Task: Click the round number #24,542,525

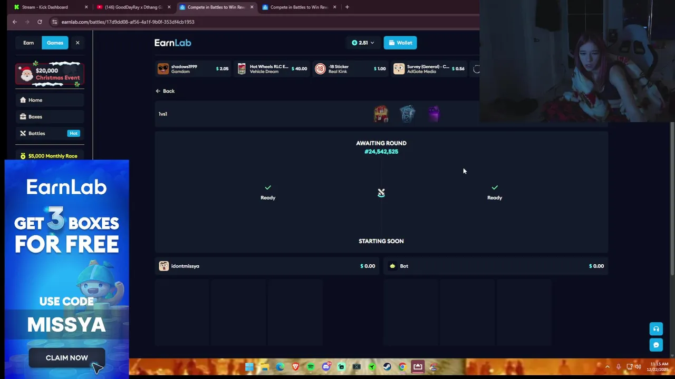Action: pos(381,152)
